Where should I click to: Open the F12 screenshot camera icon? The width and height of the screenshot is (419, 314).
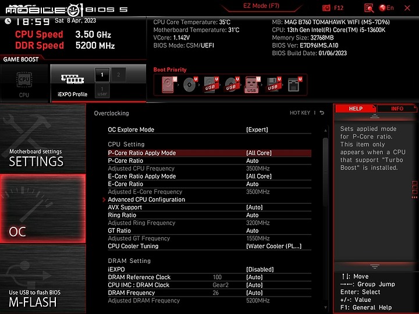[326, 8]
